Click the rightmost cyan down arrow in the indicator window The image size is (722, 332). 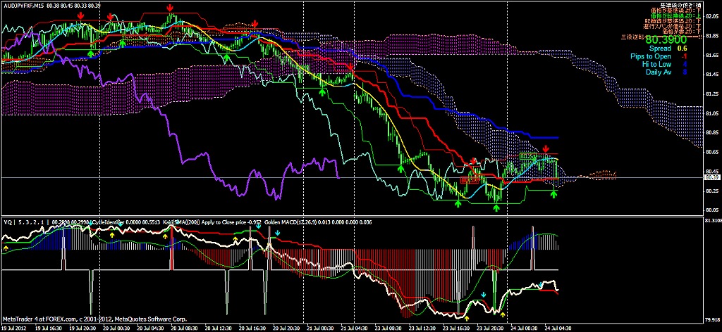pos(541,285)
